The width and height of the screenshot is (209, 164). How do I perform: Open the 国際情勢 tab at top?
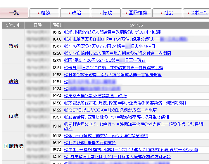click(x=138, y=13)
